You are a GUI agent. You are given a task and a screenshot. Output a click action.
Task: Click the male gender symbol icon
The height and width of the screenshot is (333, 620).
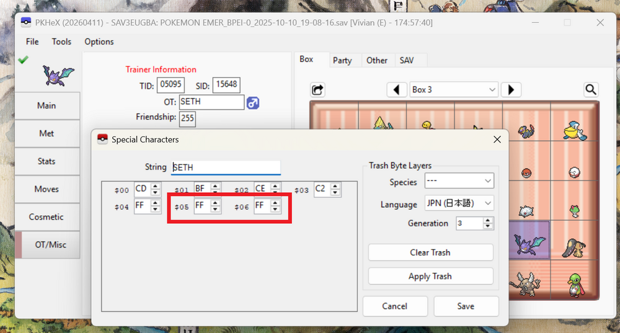253,102
